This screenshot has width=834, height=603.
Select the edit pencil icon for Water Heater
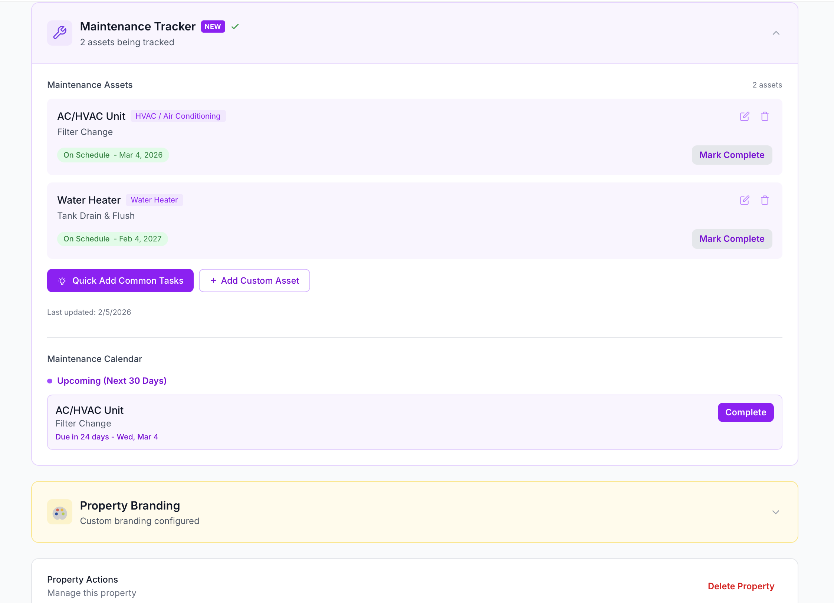(745, 200)
